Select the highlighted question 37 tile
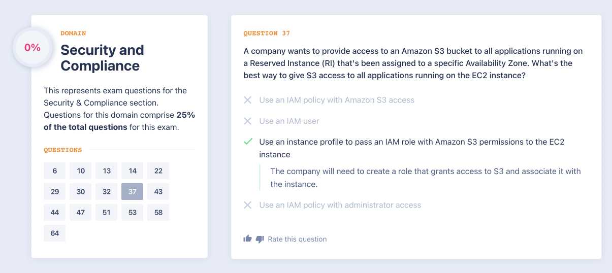This screenshot has height=273, width=612. 133,192
